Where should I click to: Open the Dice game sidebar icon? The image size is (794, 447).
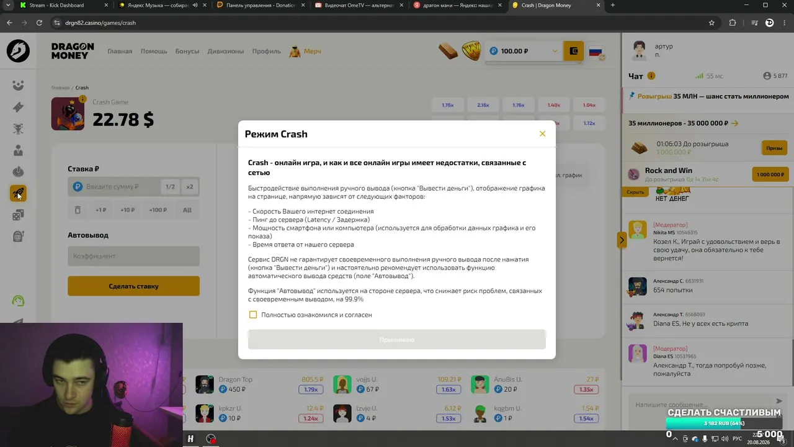coord(18,215)
